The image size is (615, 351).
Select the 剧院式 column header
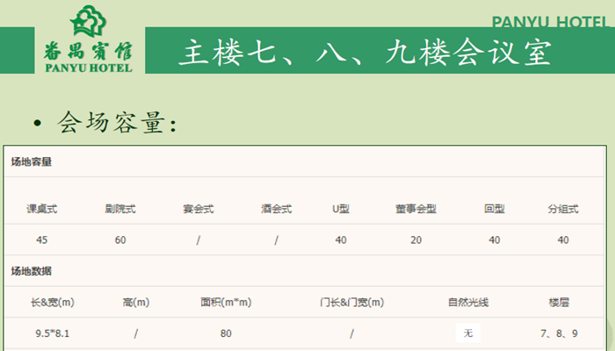(x=120, y=210)
